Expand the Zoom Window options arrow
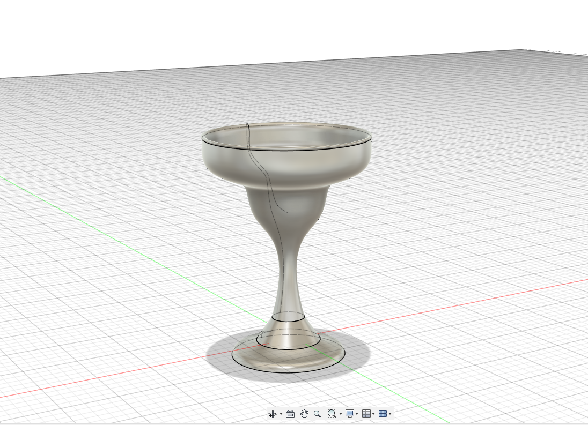This screenshot has height=425, width=588. (341, 414)
